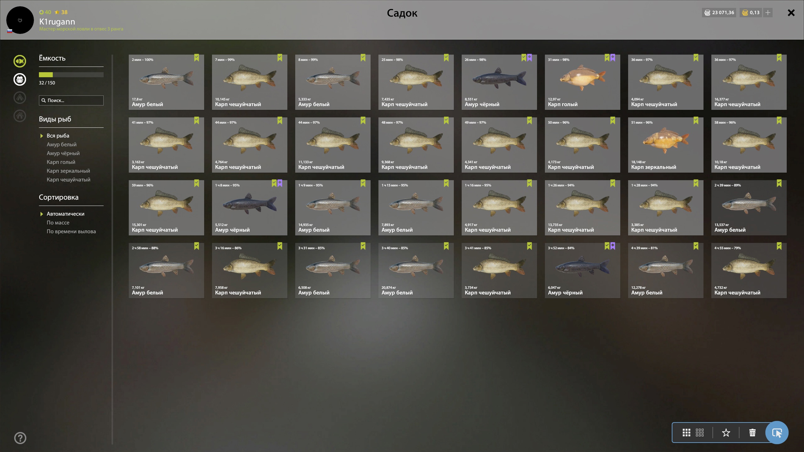Click the Поиск search field
804x452 pixels.
click(x=71, y=100)
